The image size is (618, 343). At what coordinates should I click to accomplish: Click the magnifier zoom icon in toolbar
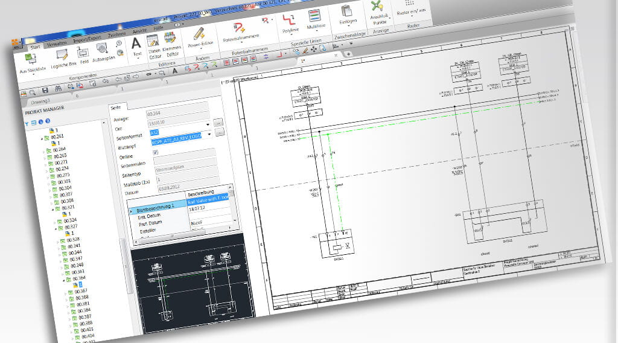[x=33, y=92]
